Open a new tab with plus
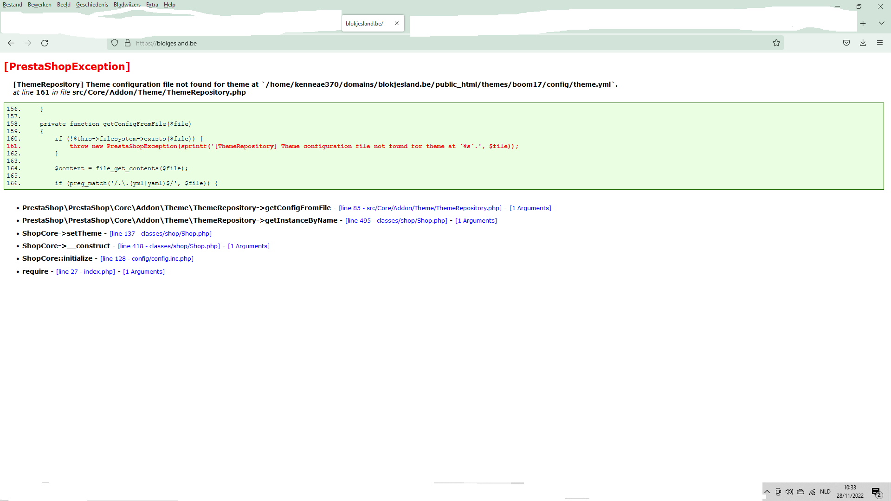The height and width of the screenshot is (501, 891). [x=863, y=24]
